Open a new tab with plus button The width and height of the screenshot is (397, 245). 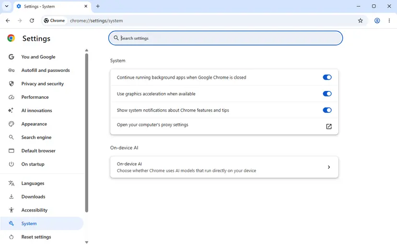[x=98, y=6]
